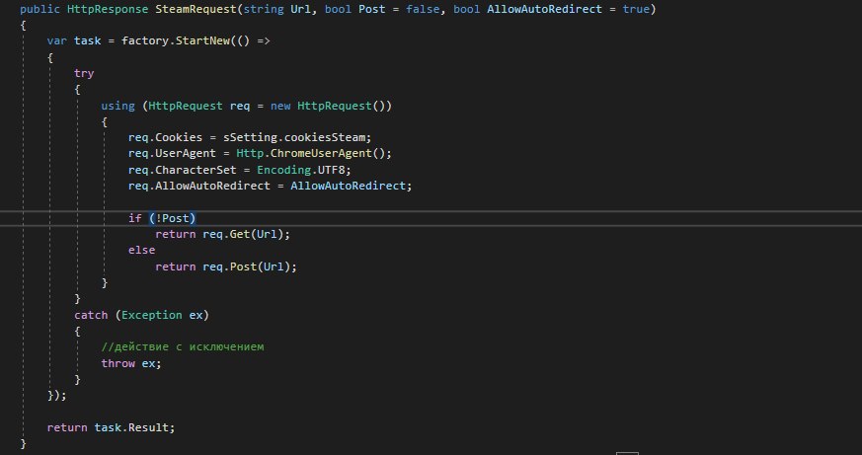This screenshot has height=455, width=862.
Task: Click the Result property in task.Result
Action: point(148,427)
